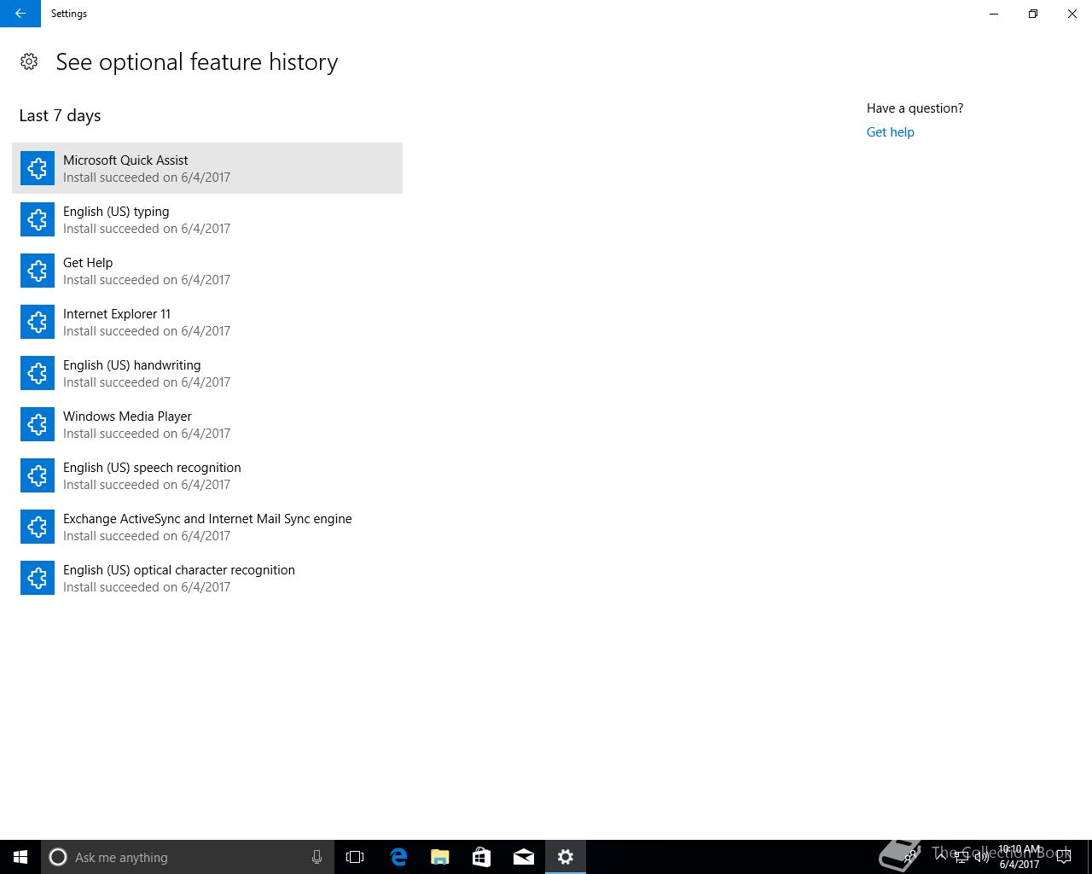Click the English (US) typing feature icon

click(x=38, y=219)
